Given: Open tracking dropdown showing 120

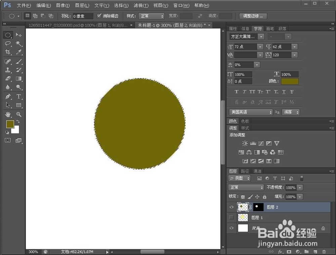Looking at the screenshot, I should click(x=295, y=55).
